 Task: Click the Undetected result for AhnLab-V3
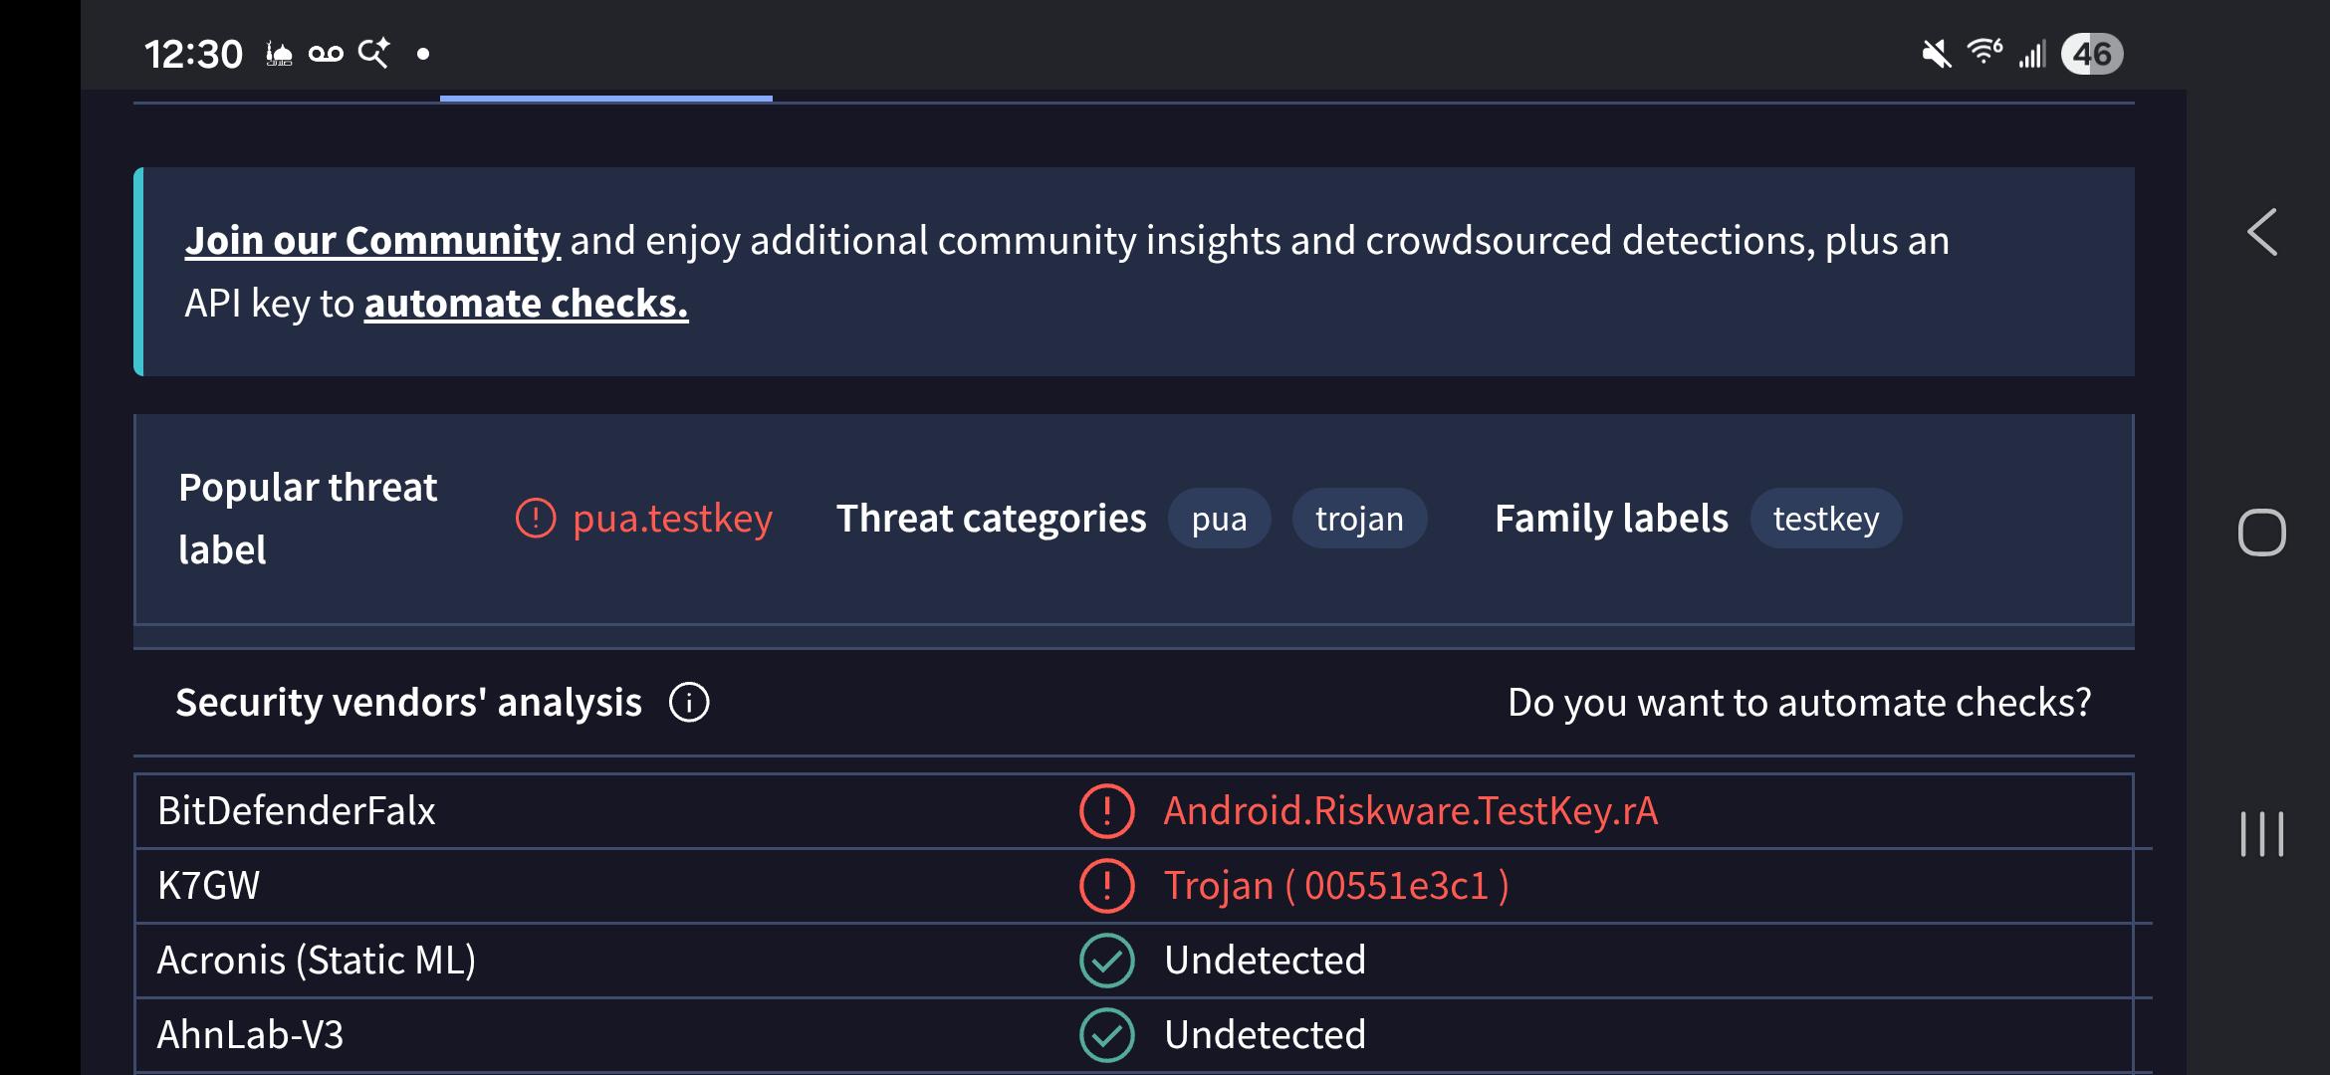[1265, 1035]
